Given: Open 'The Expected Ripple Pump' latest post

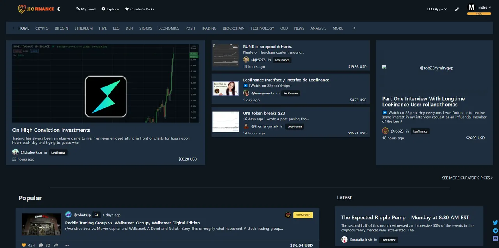Looking at the screenshot, I should click(x=405, y=218).
